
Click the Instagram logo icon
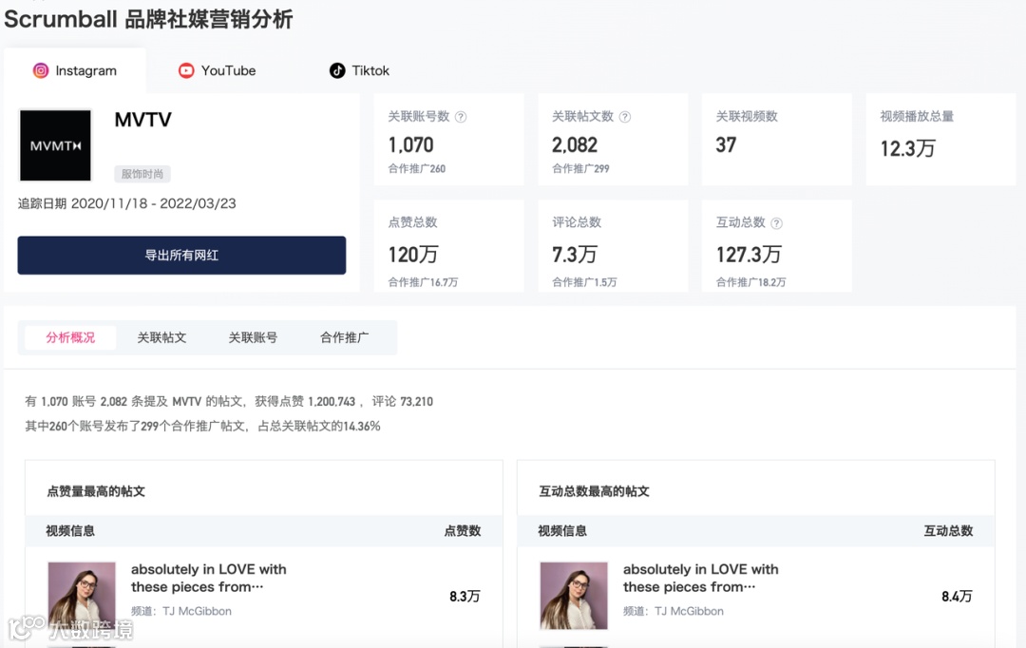(41, 70)
